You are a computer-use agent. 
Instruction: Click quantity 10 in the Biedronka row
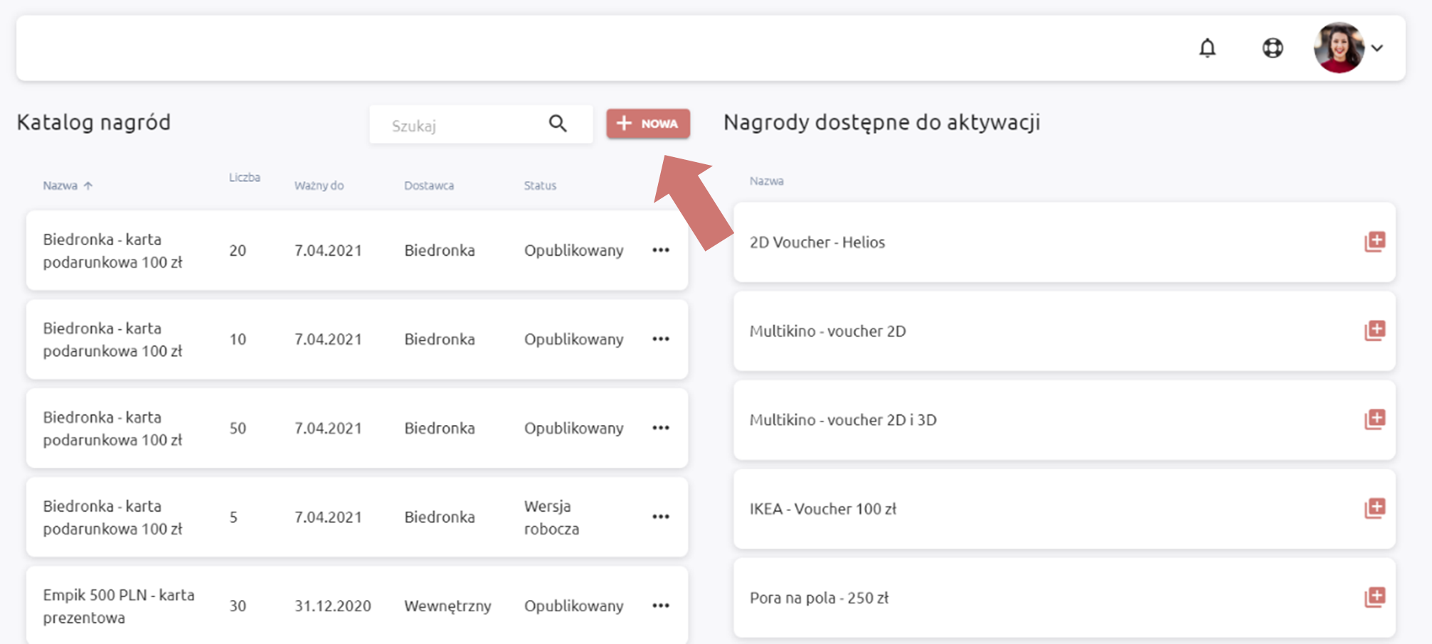(x=238, y=340)
